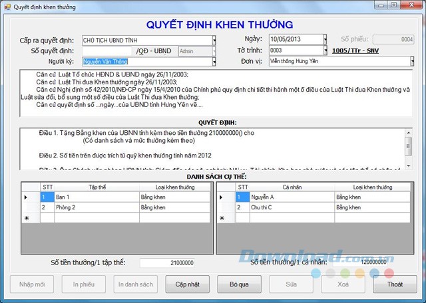Click row header of Chu thi C row
Screen dimensions: 426x303
pos(226,207)
